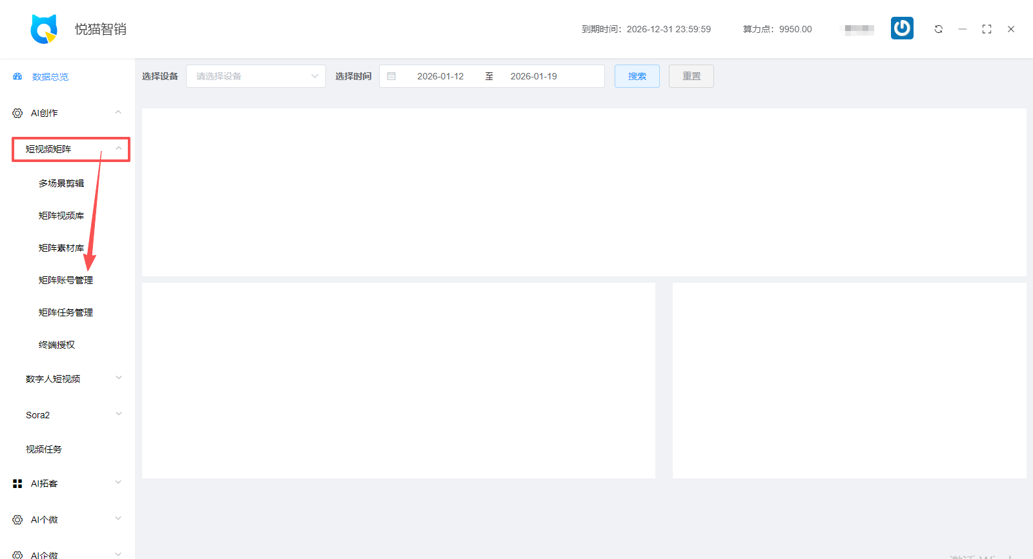The height and width of the screenshot is (559, 1033).
Task: Click the calendar icon in date range
Action: (391, 76)
